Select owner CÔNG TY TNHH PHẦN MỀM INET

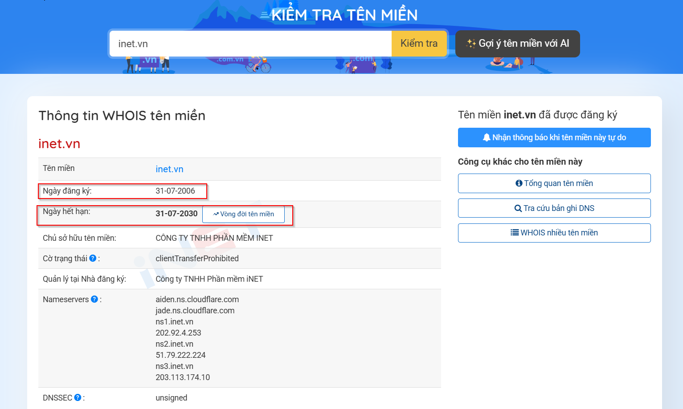pos(214,238)
